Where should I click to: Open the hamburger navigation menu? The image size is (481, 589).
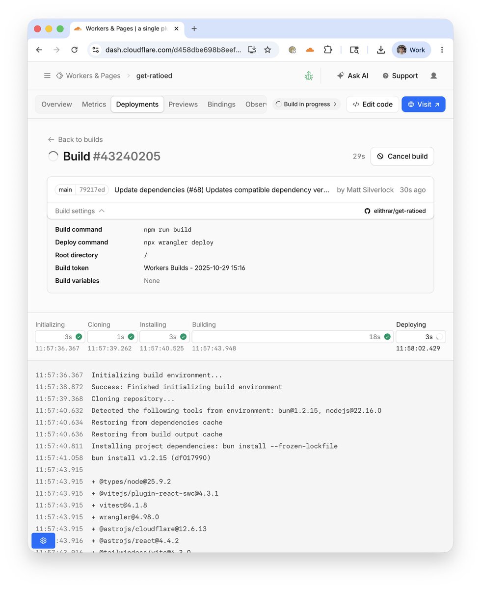click(47, 76)
